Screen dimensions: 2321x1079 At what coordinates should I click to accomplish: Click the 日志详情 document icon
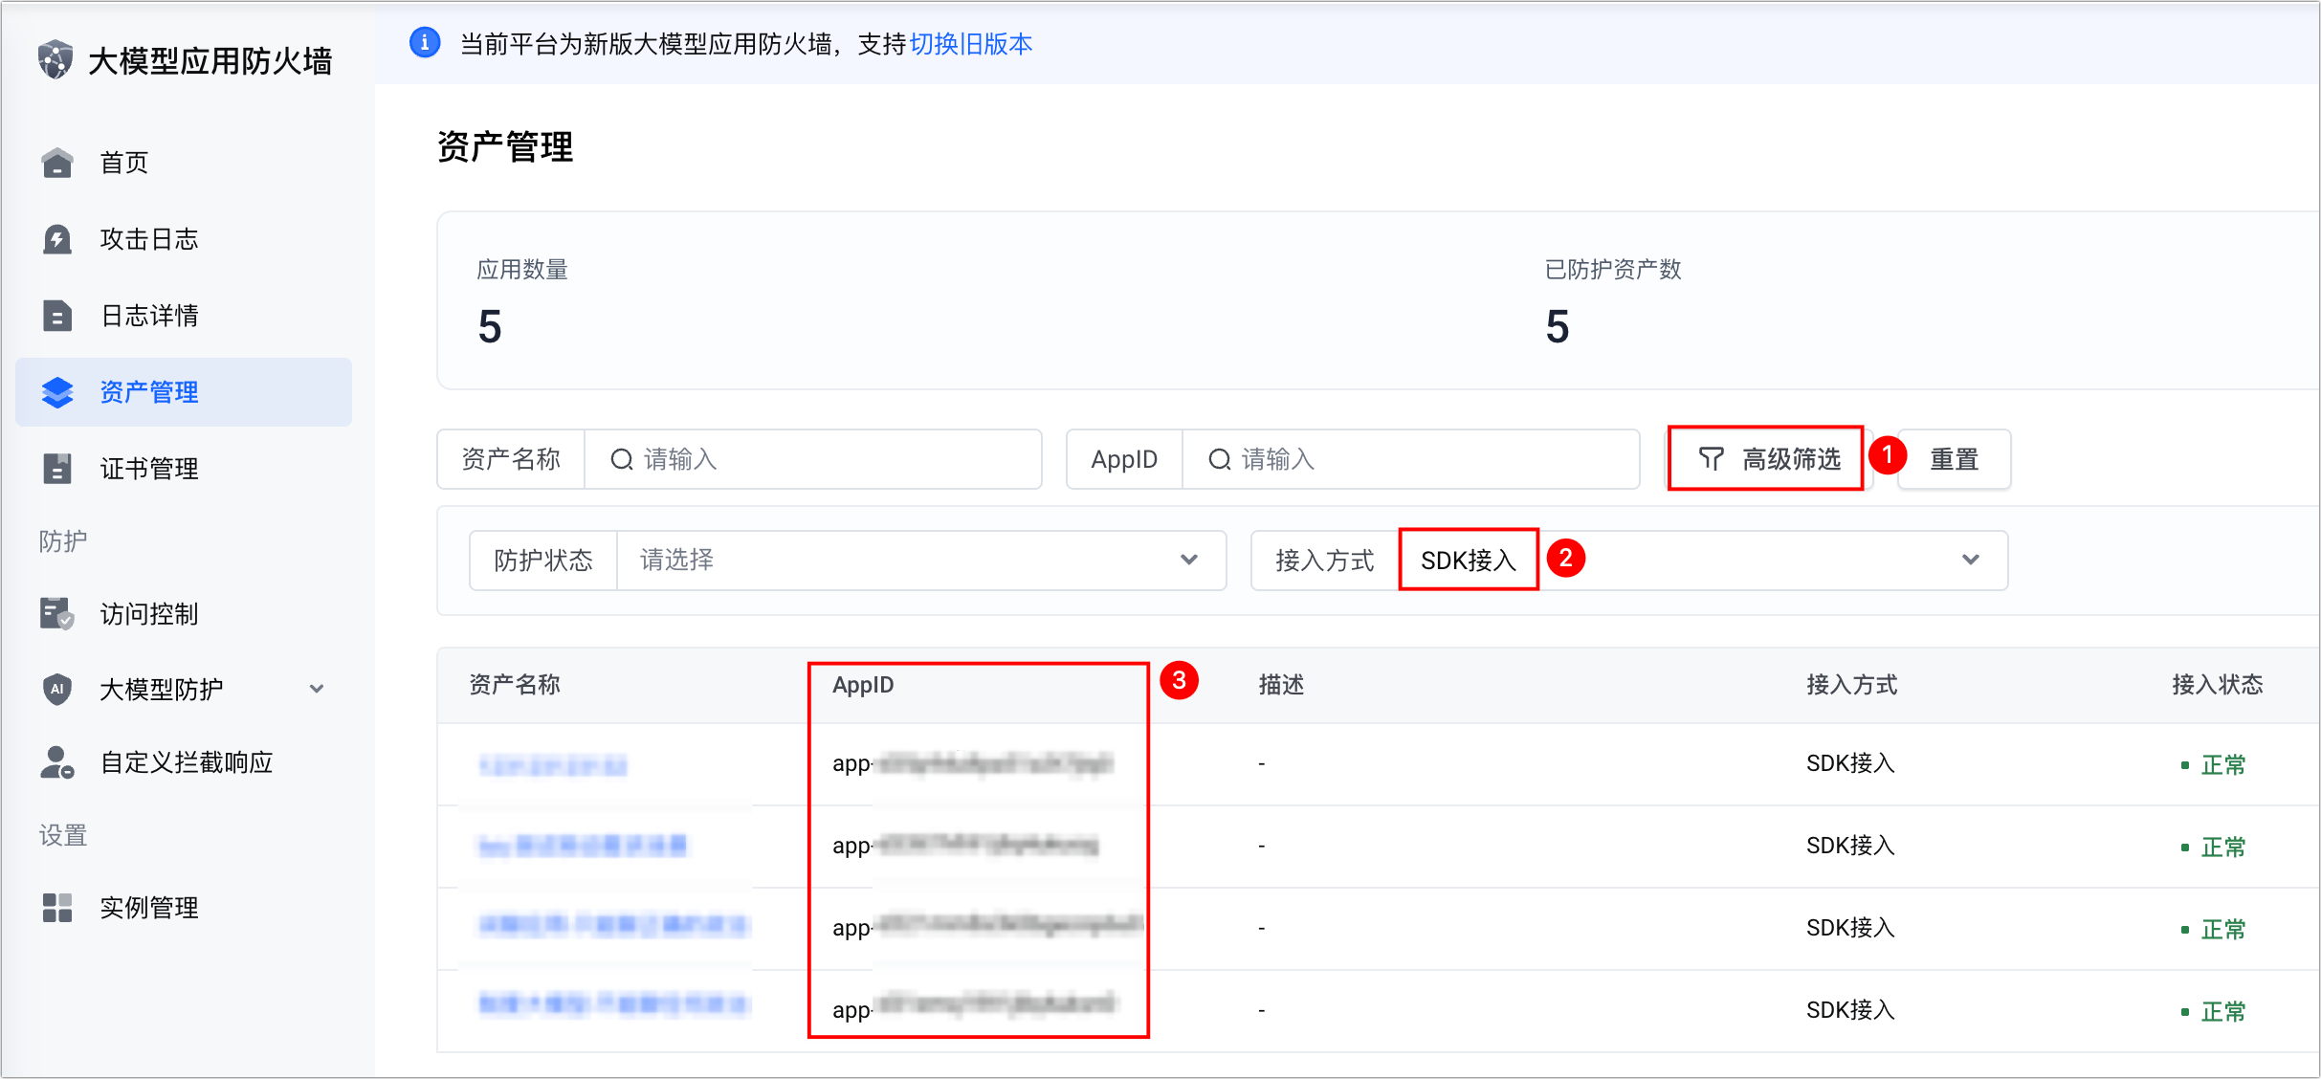click(57, 316)
